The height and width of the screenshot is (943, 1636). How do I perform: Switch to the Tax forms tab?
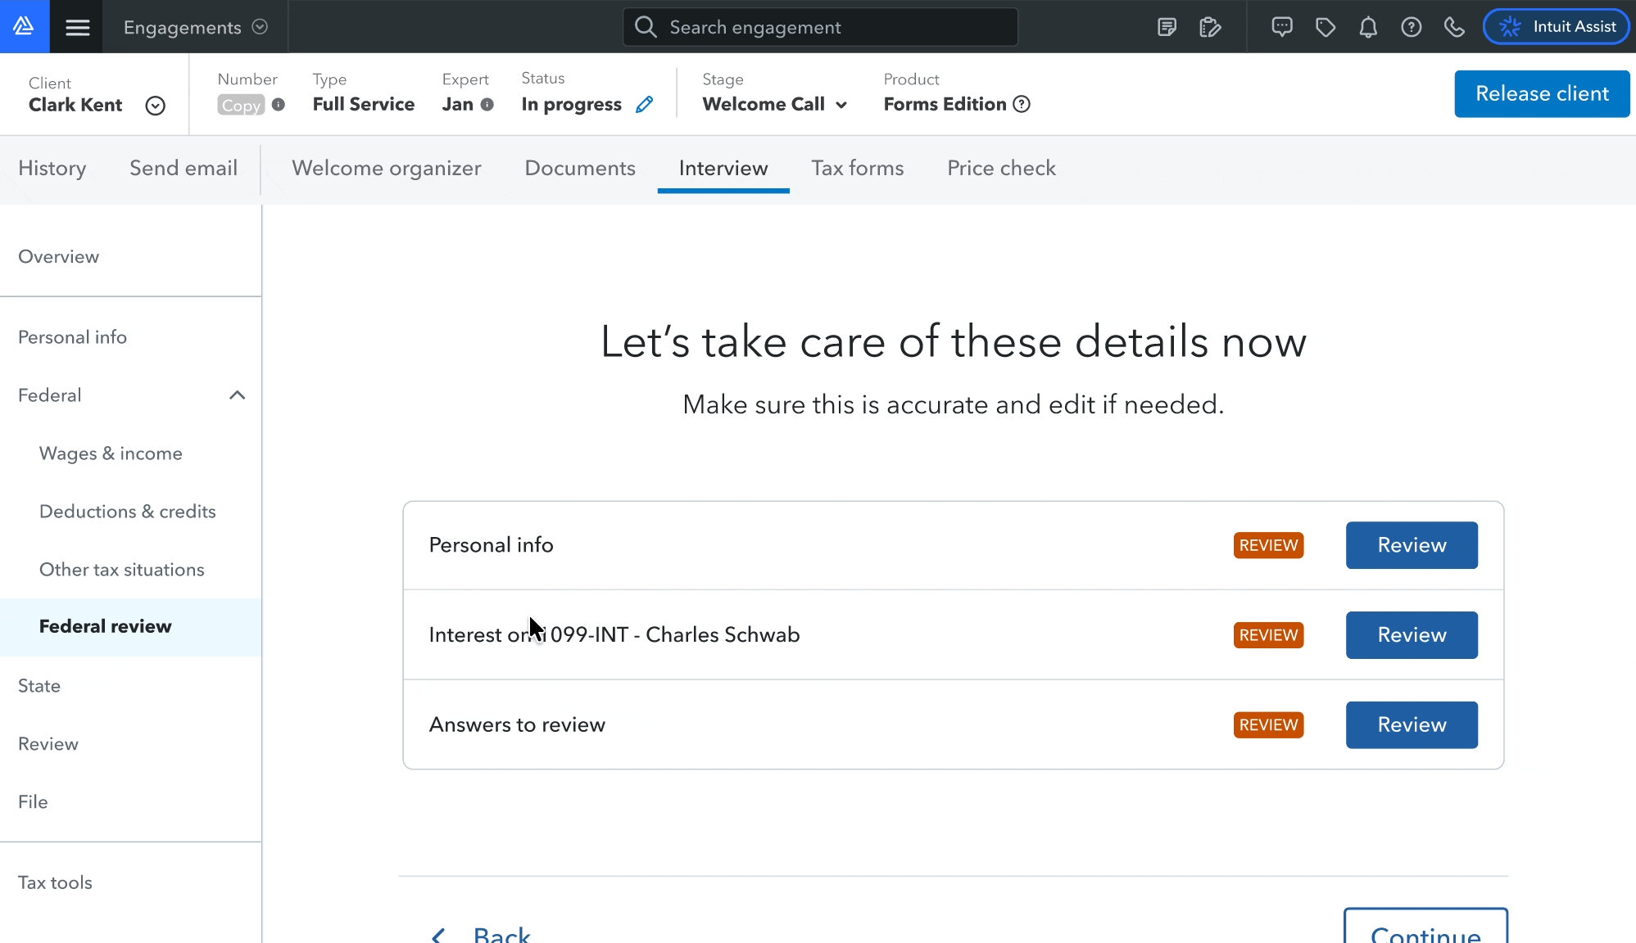pyautogui.click(x=858, y=168)
